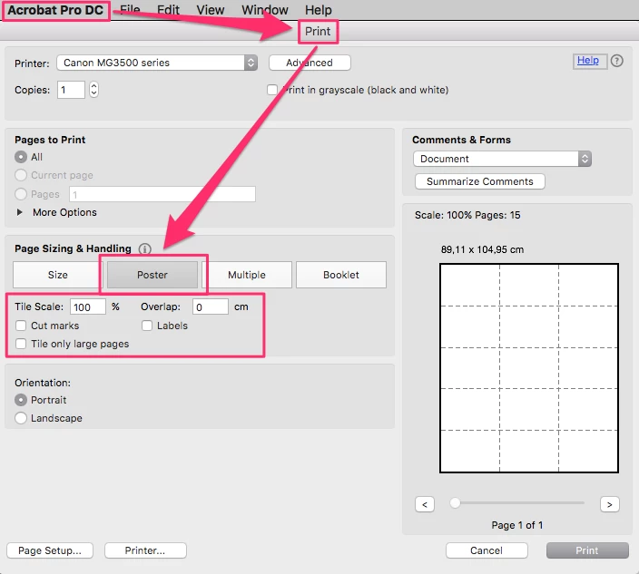Enable the Cut marks checkbox

tap(21, 326)
